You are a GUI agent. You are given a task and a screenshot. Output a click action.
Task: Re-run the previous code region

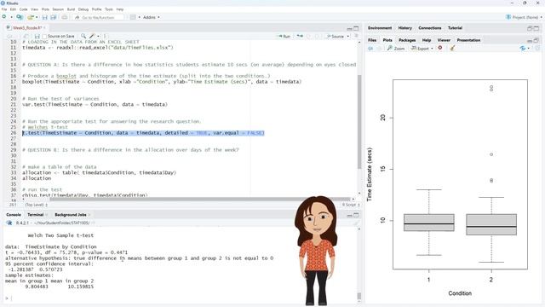[300, 36]
